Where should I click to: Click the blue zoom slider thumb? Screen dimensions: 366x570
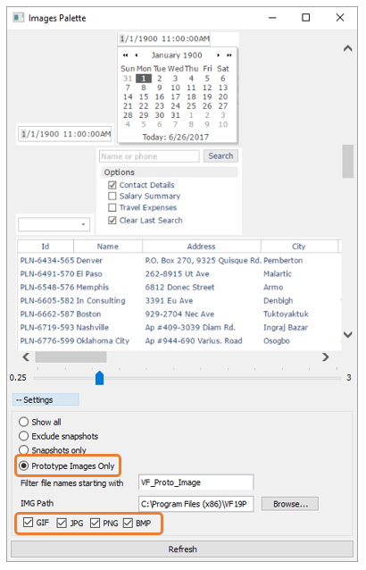pos(99,378)
